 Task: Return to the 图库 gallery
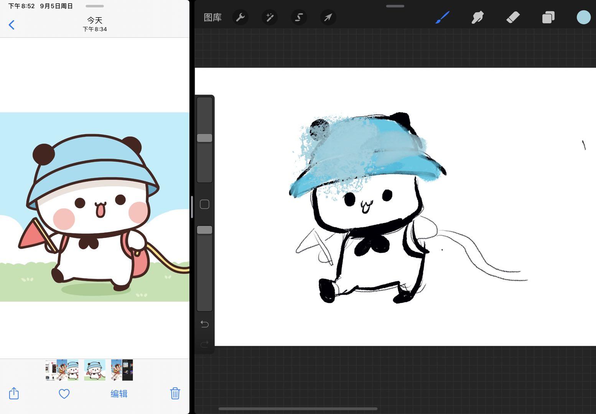(x=212, y=18)
